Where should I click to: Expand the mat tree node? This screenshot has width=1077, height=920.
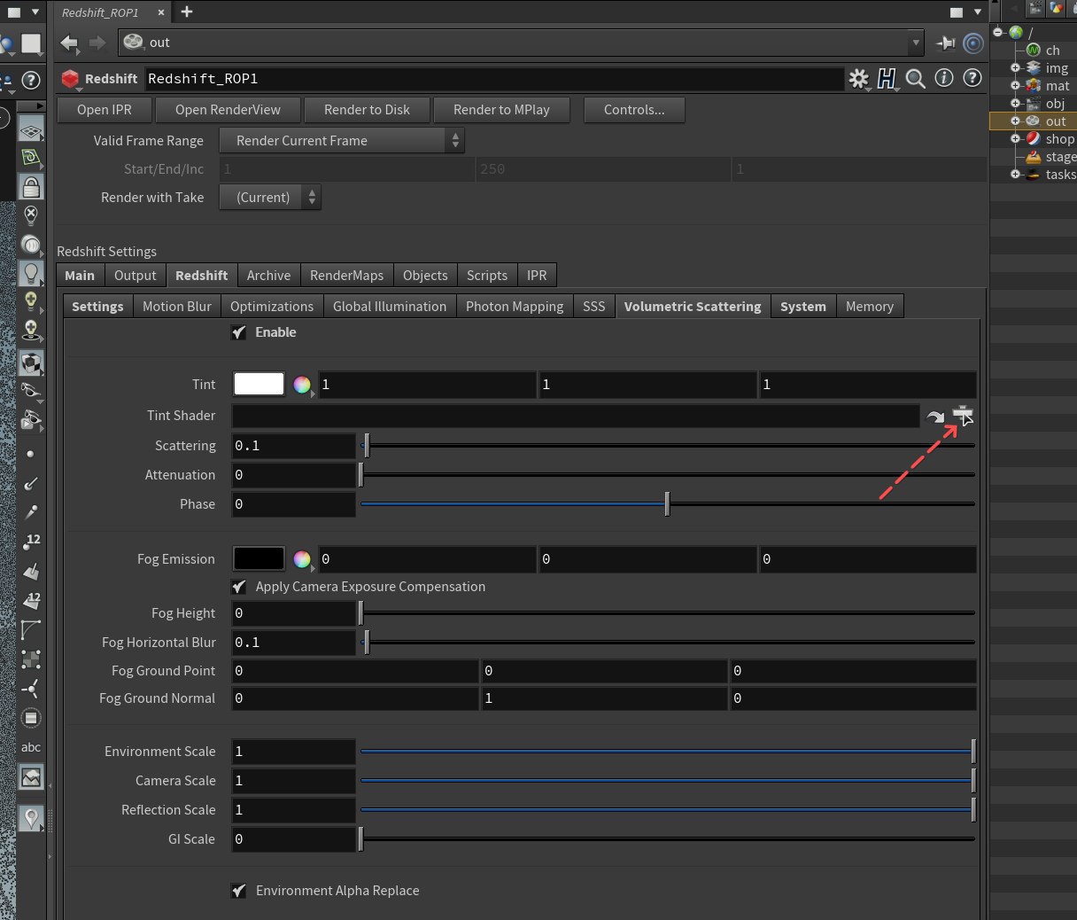(1016, 86)
